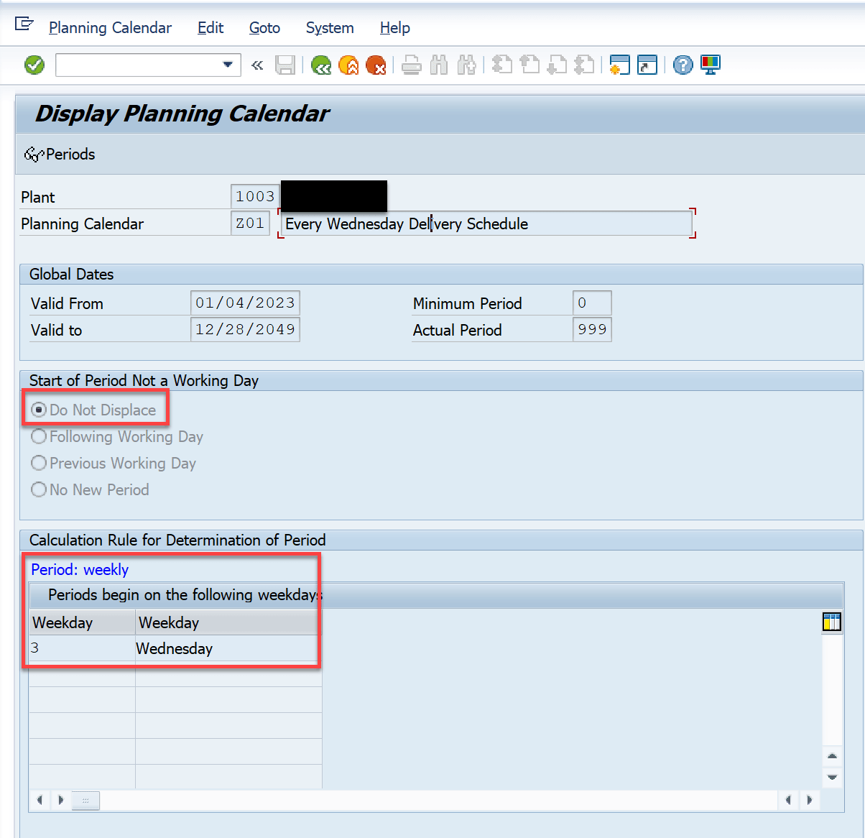The height and width of the screenshot is (838, 865).
Task: Select the No New Period option
Action: [x=38, y=489]
